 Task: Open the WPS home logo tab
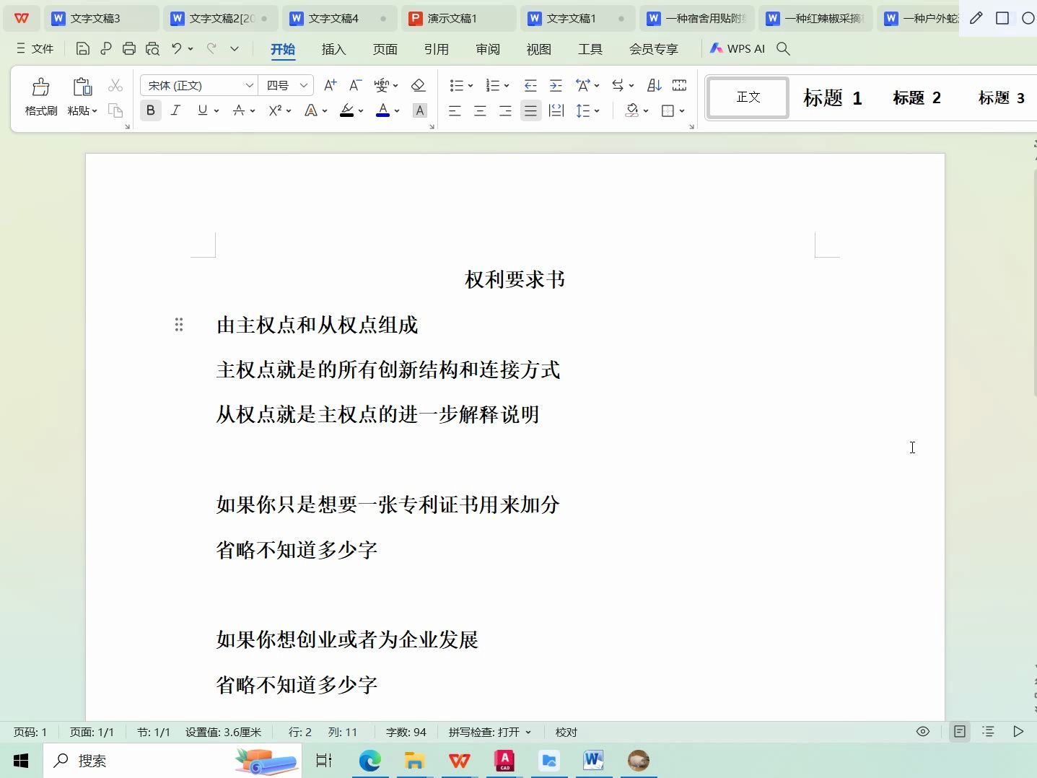(x=22, y=18)
